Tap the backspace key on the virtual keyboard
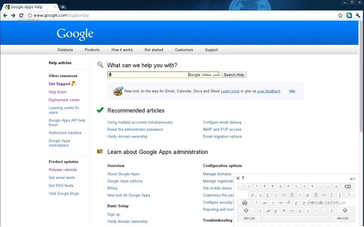 pyautogui.click(x=348, y=186)
